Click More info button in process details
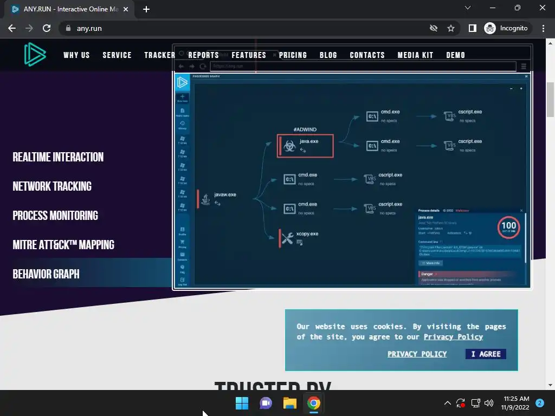Screen dimensions: 555x416 coord(430,263)
